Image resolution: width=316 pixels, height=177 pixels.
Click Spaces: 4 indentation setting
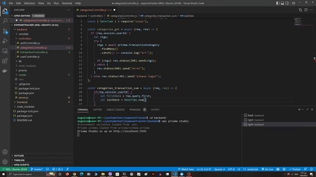coord(219,169)
